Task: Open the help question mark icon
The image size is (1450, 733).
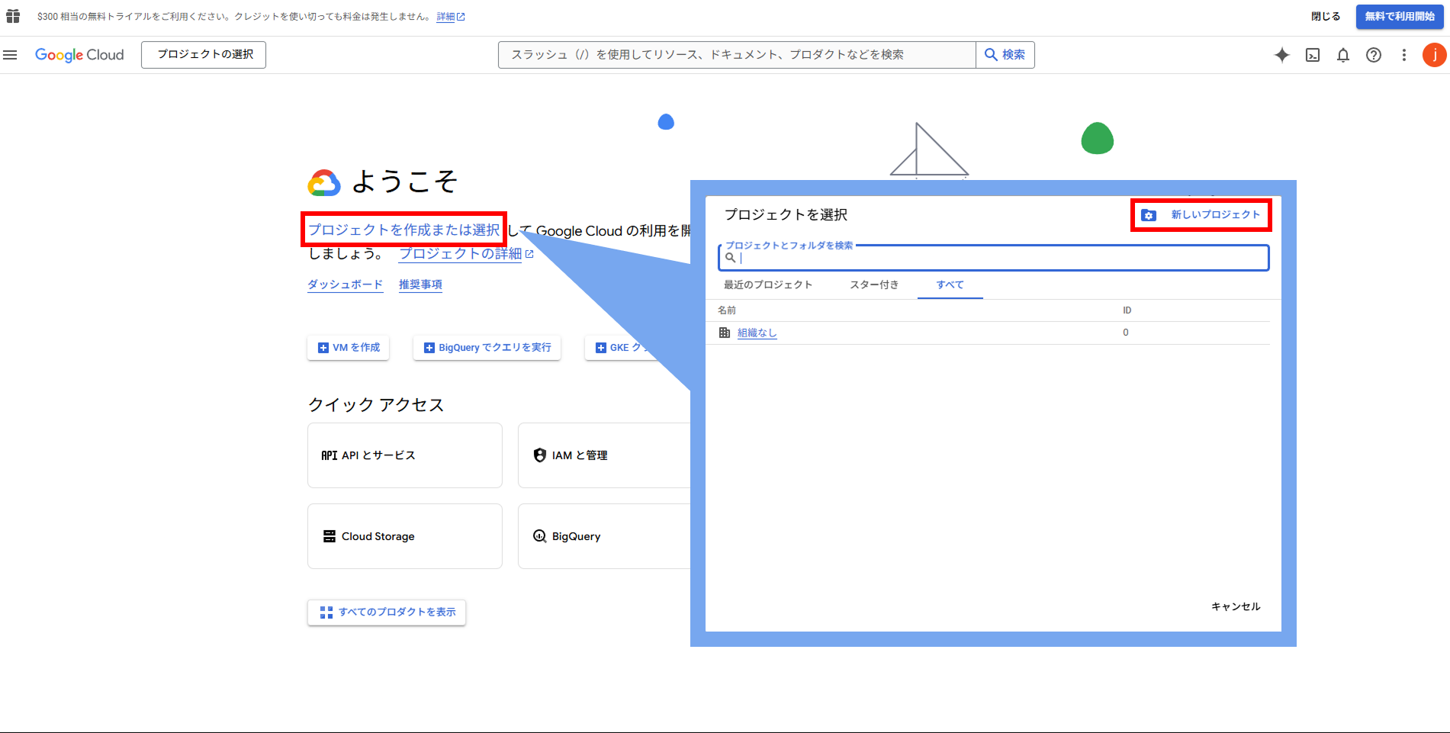Action: (1374, 55)
